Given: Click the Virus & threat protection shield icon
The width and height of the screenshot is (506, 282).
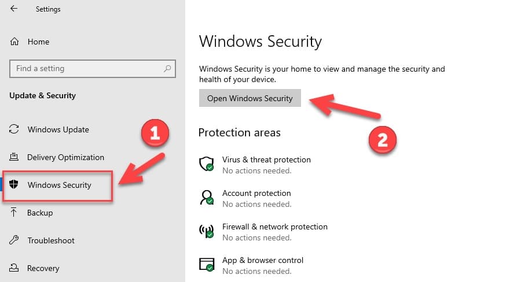Looking at the screenshot, I should (x=207, y=164).
